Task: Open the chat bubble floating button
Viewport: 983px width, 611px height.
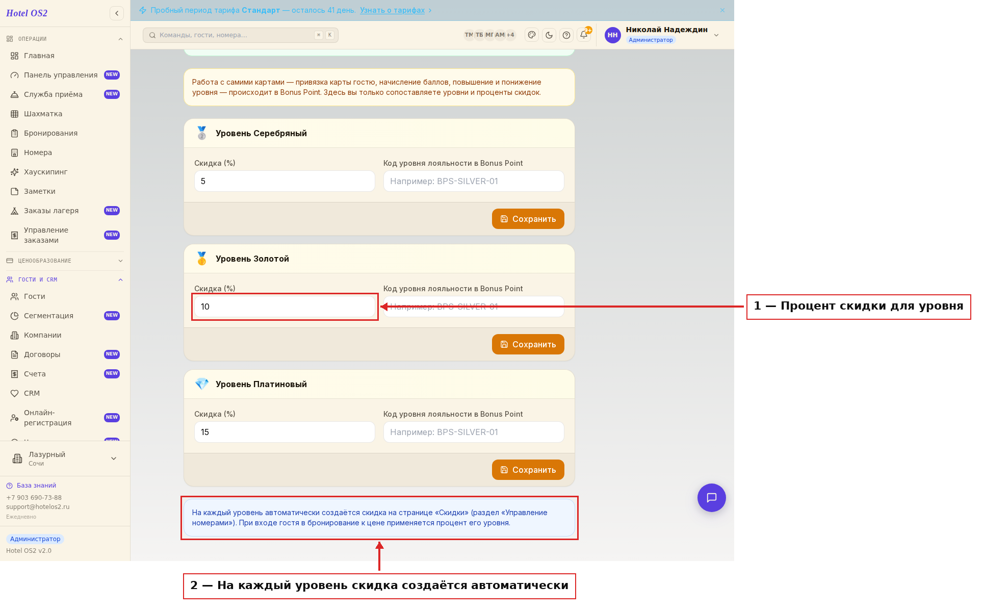Action: tap(712, 498)
